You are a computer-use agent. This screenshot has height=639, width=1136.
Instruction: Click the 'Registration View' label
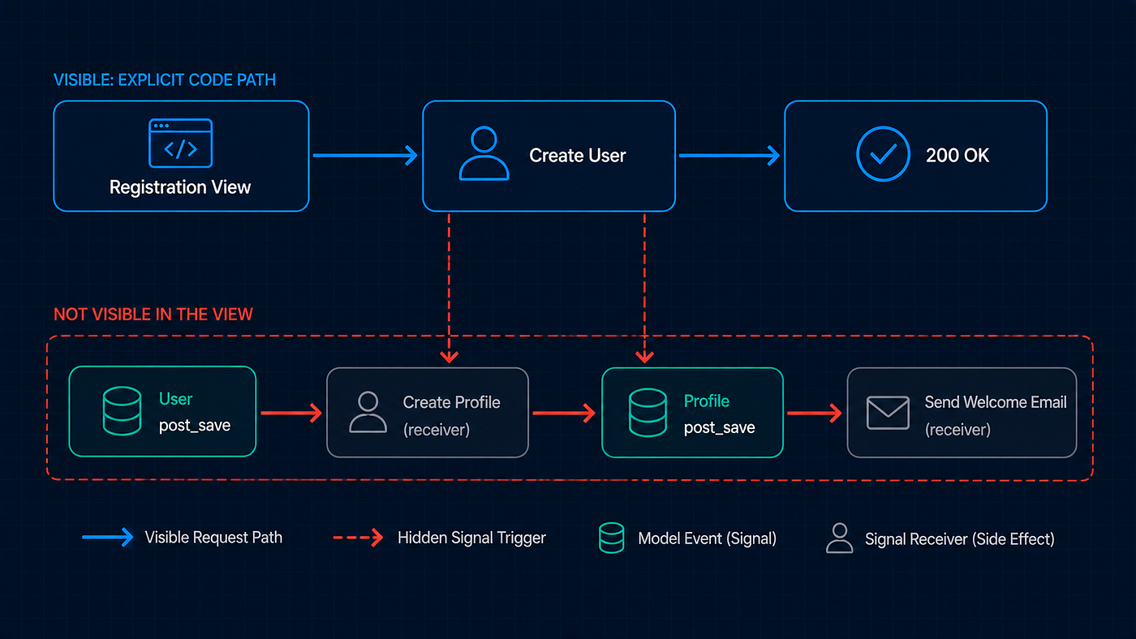[180, 187]
